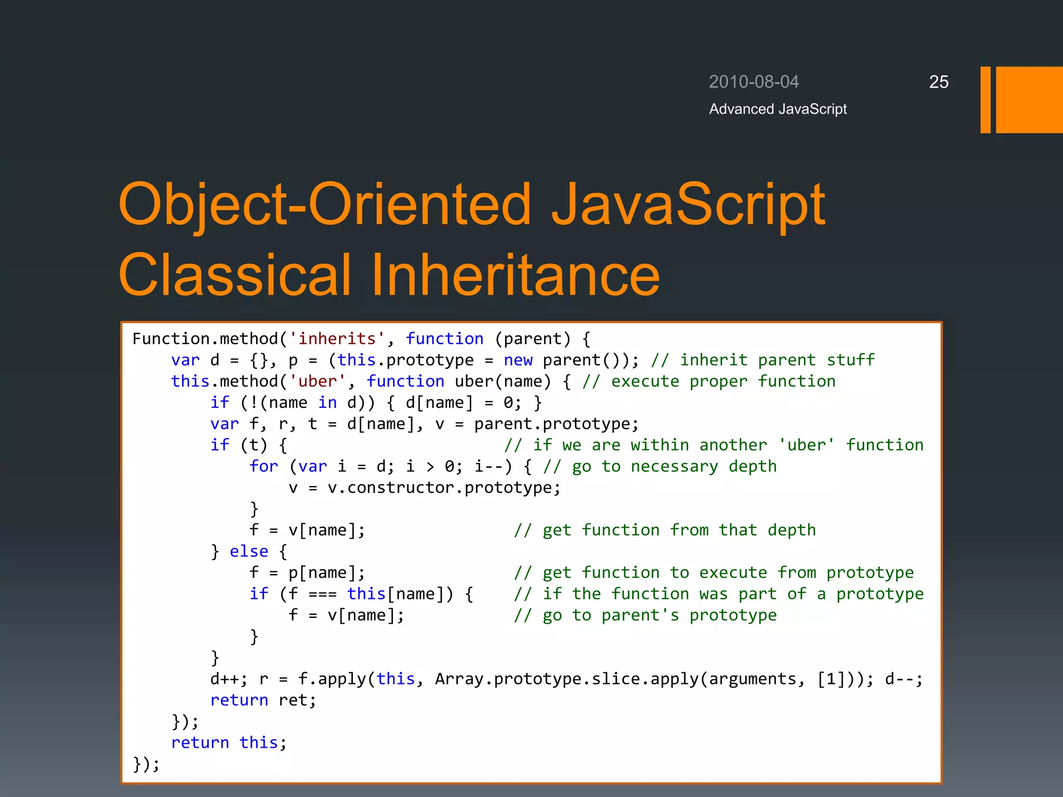Screen dimensions: 1063x797
Task: Click the 'for' keyword in the loop line
Action: click(x=264, y=466)
